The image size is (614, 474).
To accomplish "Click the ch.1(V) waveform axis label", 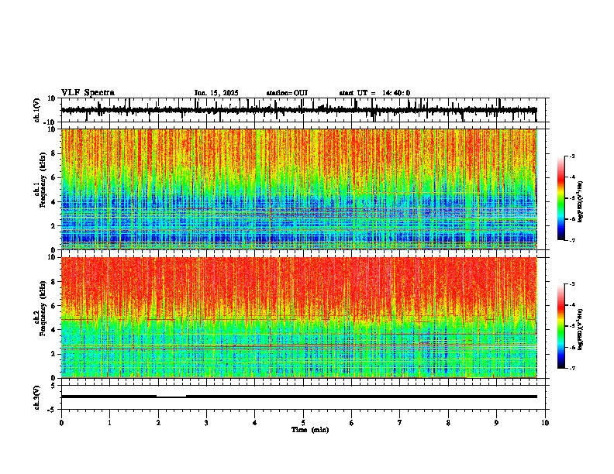I will [x=37, y=110].
